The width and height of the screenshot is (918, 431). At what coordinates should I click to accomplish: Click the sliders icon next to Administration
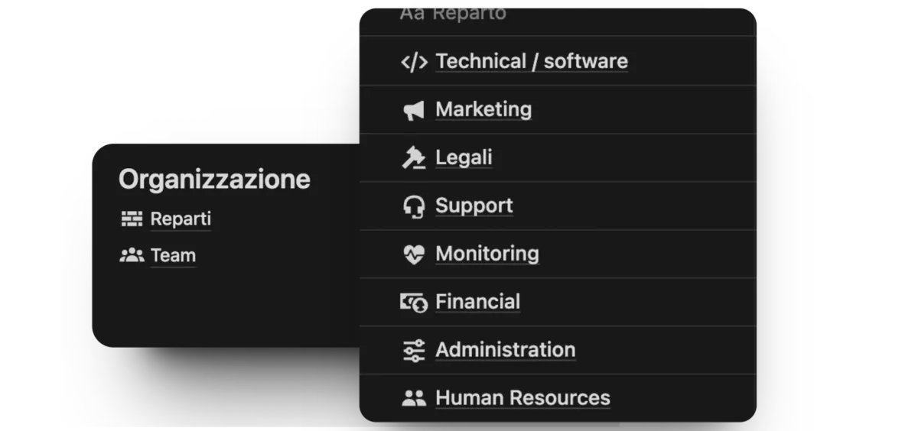[x=414, y=351]
